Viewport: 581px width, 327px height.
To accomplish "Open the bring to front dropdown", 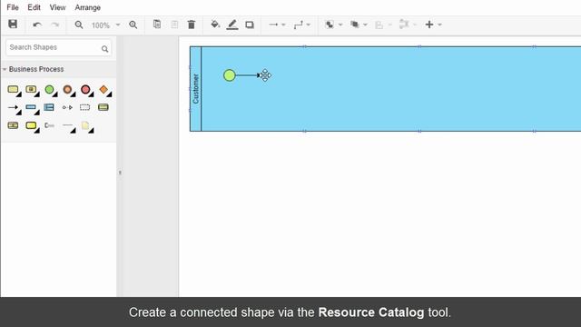I will pos(333,25).
